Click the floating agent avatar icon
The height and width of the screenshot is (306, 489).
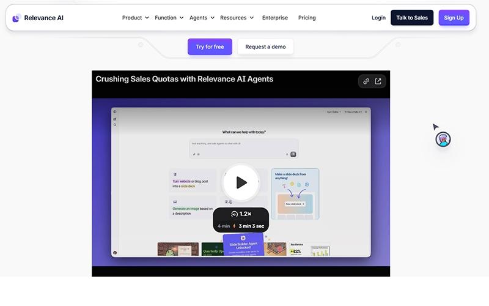(443, 140)
